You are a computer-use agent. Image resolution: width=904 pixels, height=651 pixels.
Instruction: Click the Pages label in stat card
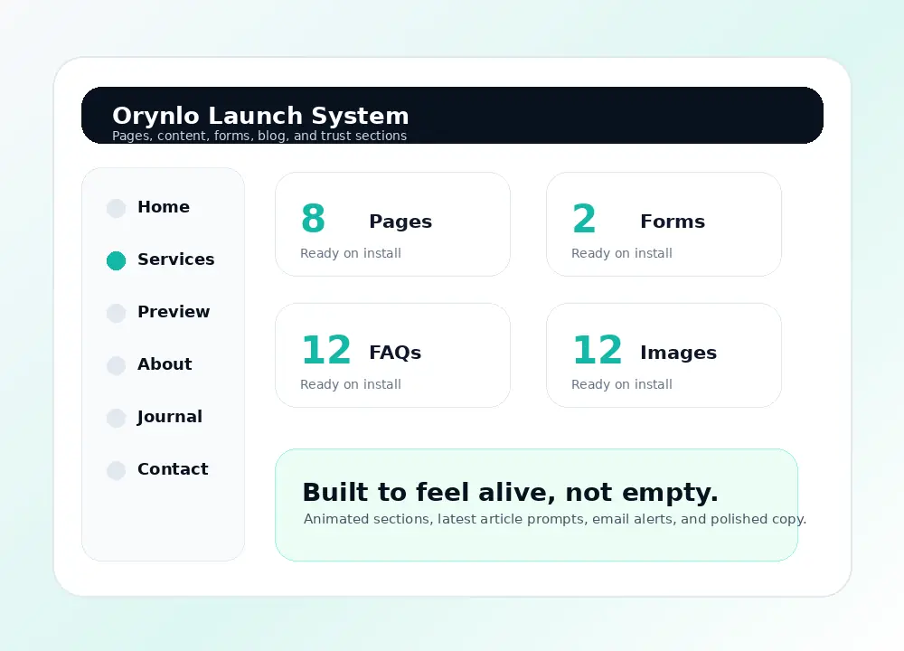400,222
